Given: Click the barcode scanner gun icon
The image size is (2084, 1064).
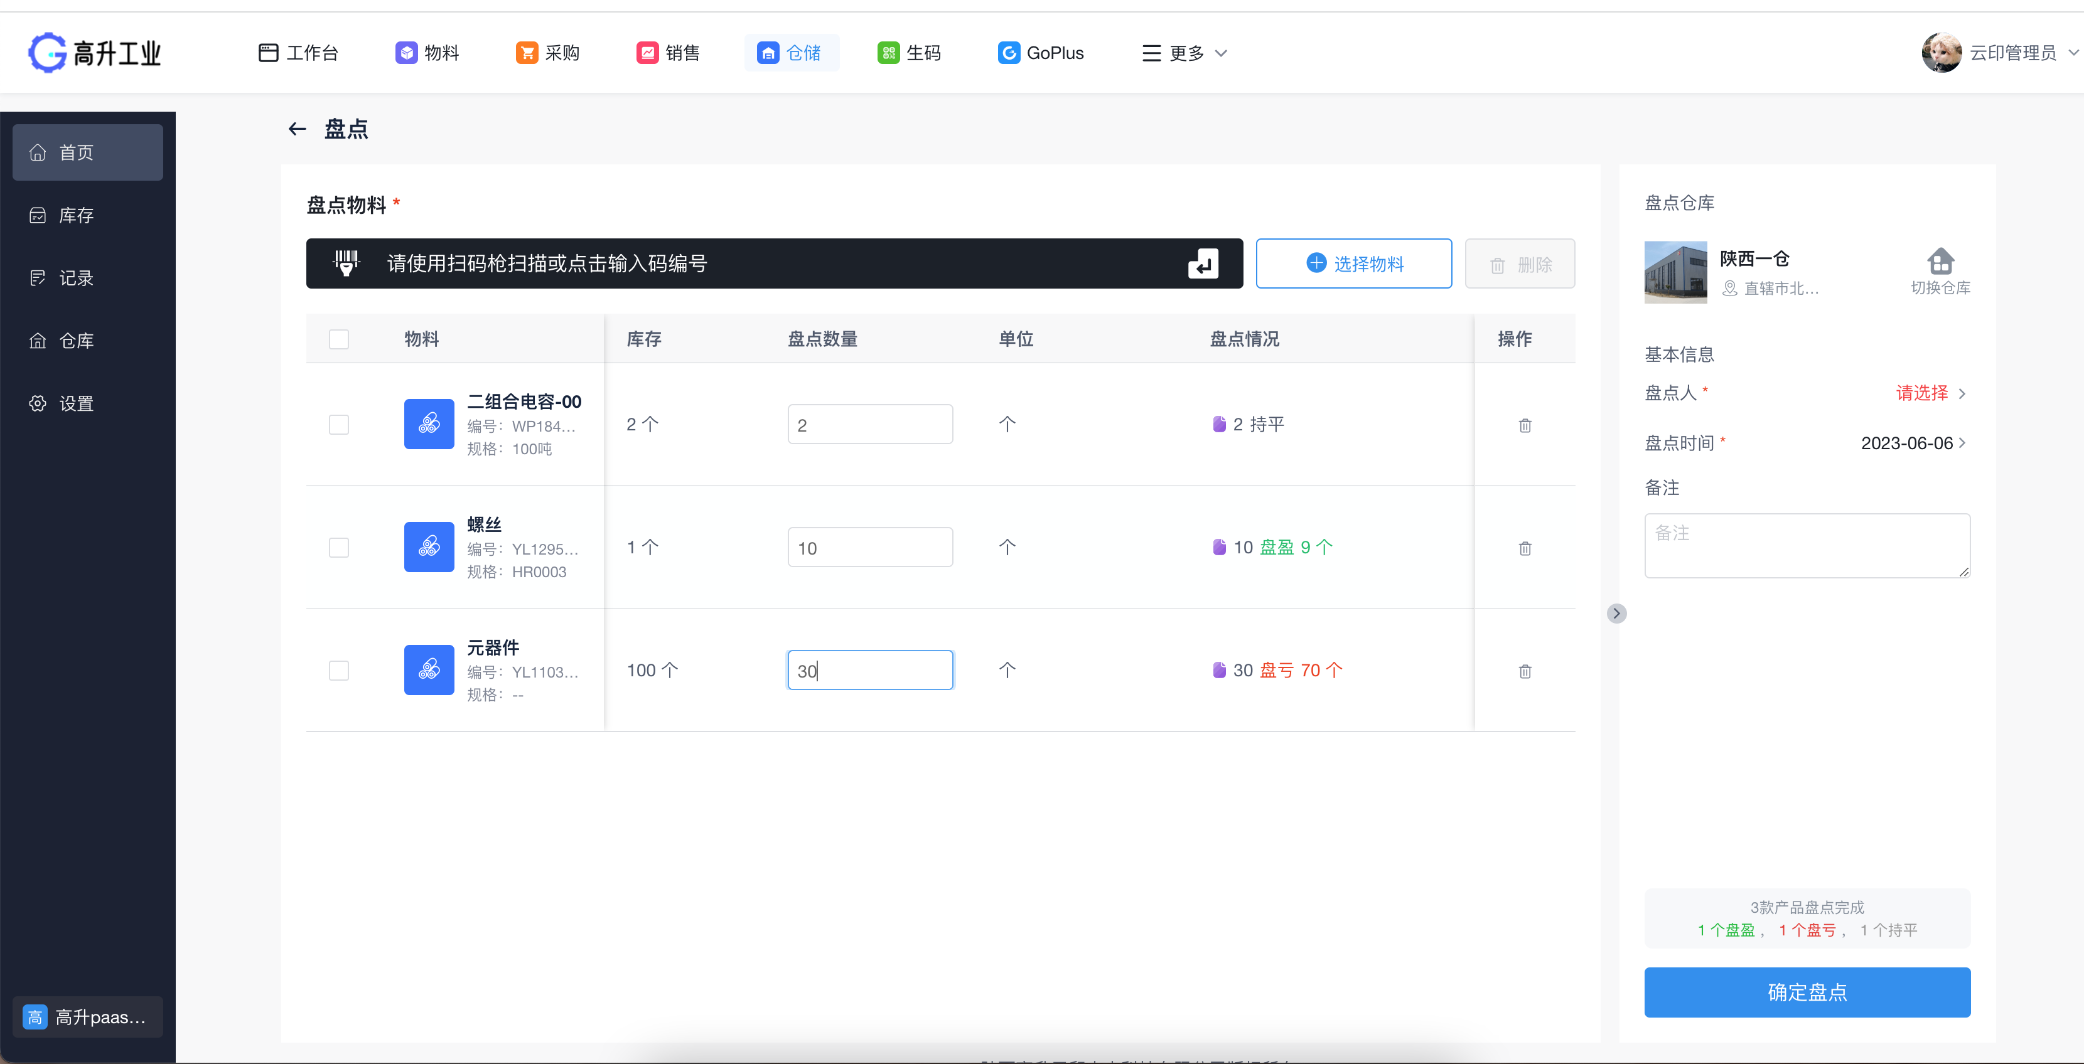Looking at the screenshot, I should [x=346, y=263].
